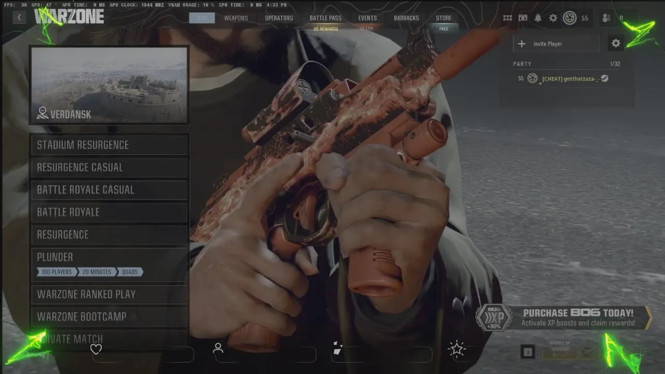Click the 100 Players tag under Plunder
The width and height of the screenshot is (665, 374).
click(x=57, y=272)
